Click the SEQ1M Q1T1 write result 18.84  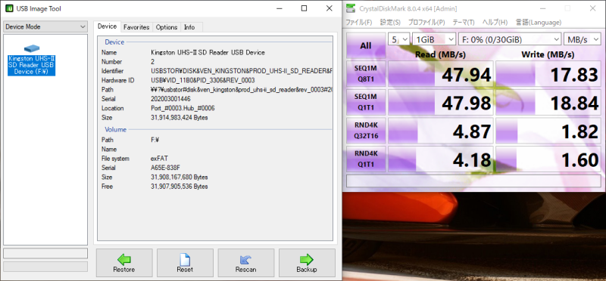click(548, 102)
